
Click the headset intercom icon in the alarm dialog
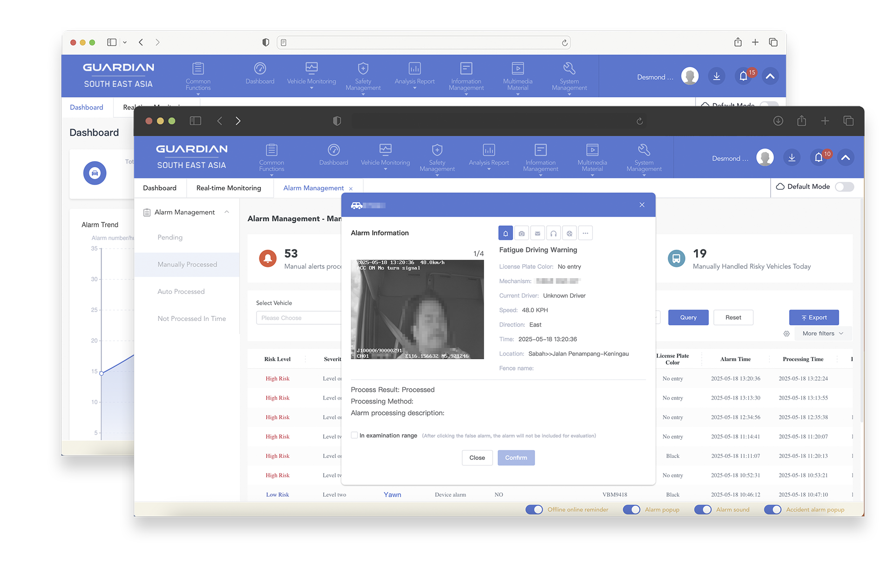coord(553,233)
